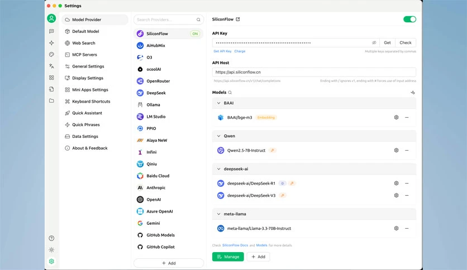Remove the deepseek-ai/DeepSeek-R1 model
The height and width of the screenshot is (270, 467).
point(407,184)
